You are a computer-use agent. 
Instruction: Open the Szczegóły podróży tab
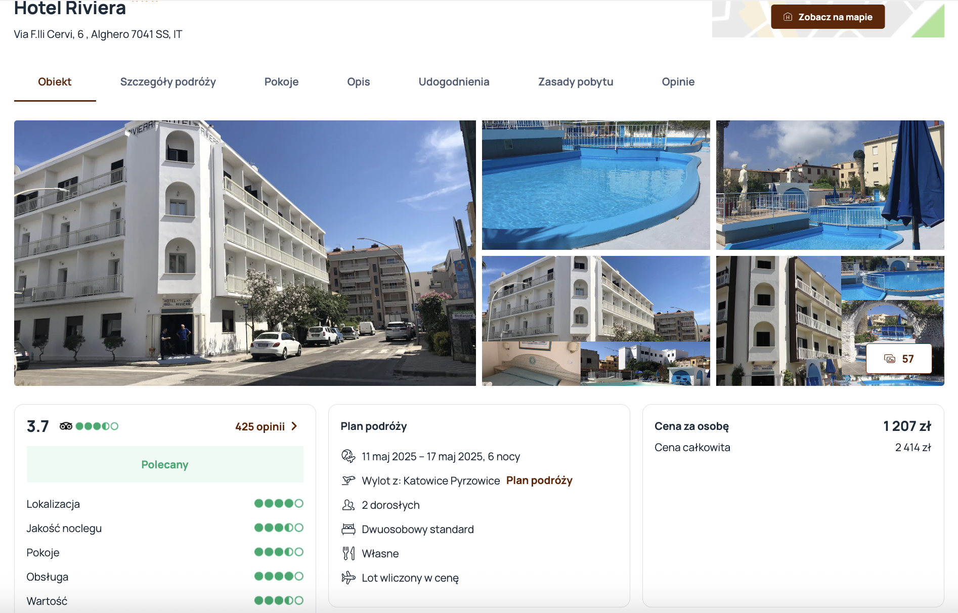(x=168, y=82)
